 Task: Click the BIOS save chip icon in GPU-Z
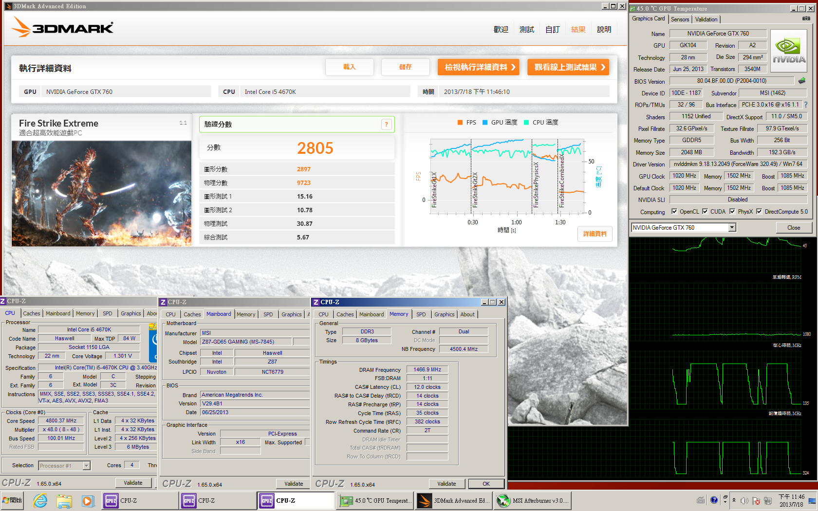[802, 81]
